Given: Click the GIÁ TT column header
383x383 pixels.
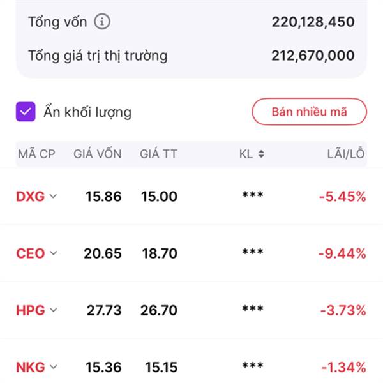Looking at the screenshot, I should click(158, 154).
